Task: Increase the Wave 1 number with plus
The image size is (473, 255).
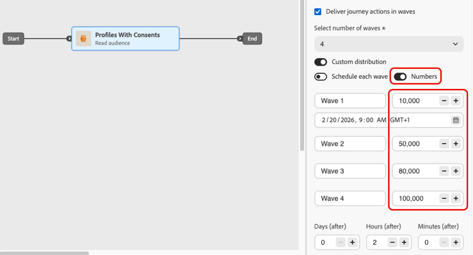Action: point(456,101)
